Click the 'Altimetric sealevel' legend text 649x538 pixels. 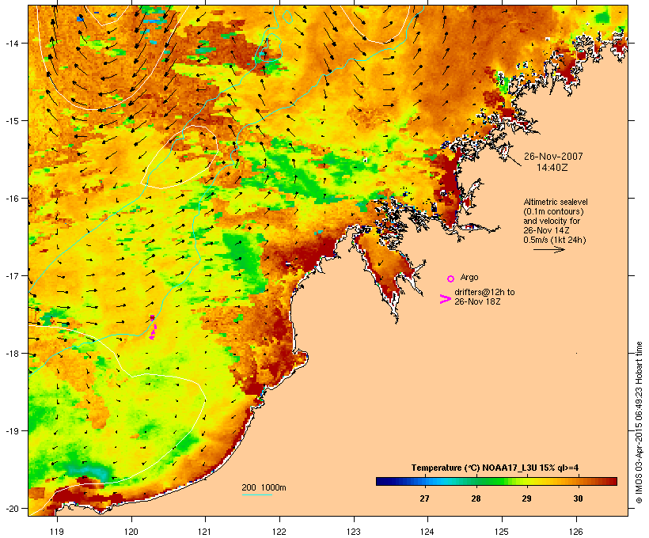coord(556,202)
